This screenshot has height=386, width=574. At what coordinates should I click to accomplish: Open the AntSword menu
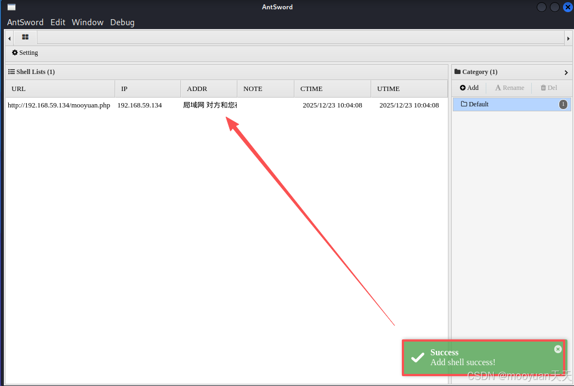coord(25,22)
